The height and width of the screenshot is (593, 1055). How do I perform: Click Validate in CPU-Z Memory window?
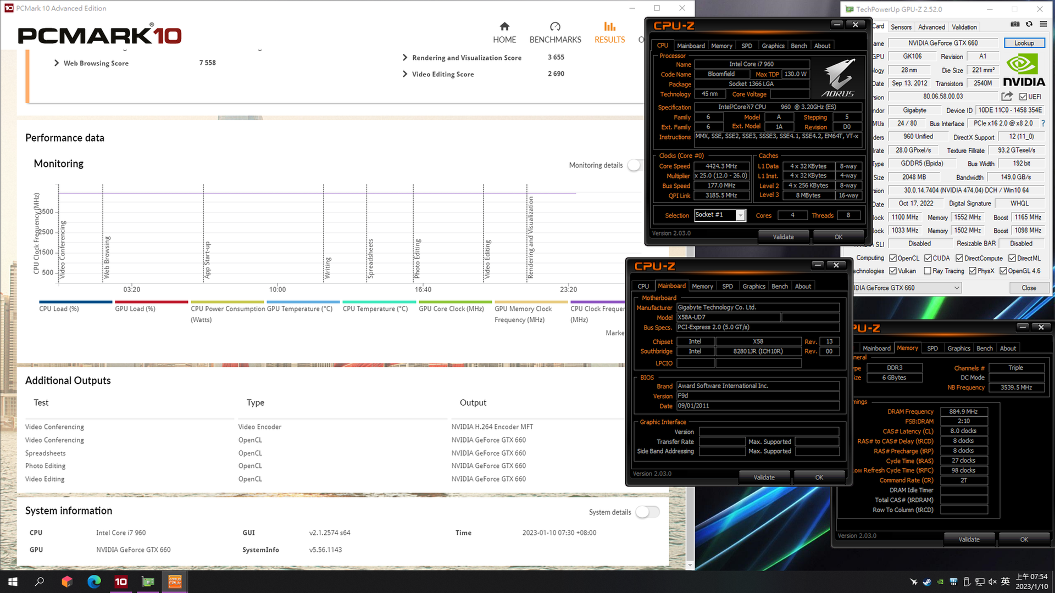969,539
